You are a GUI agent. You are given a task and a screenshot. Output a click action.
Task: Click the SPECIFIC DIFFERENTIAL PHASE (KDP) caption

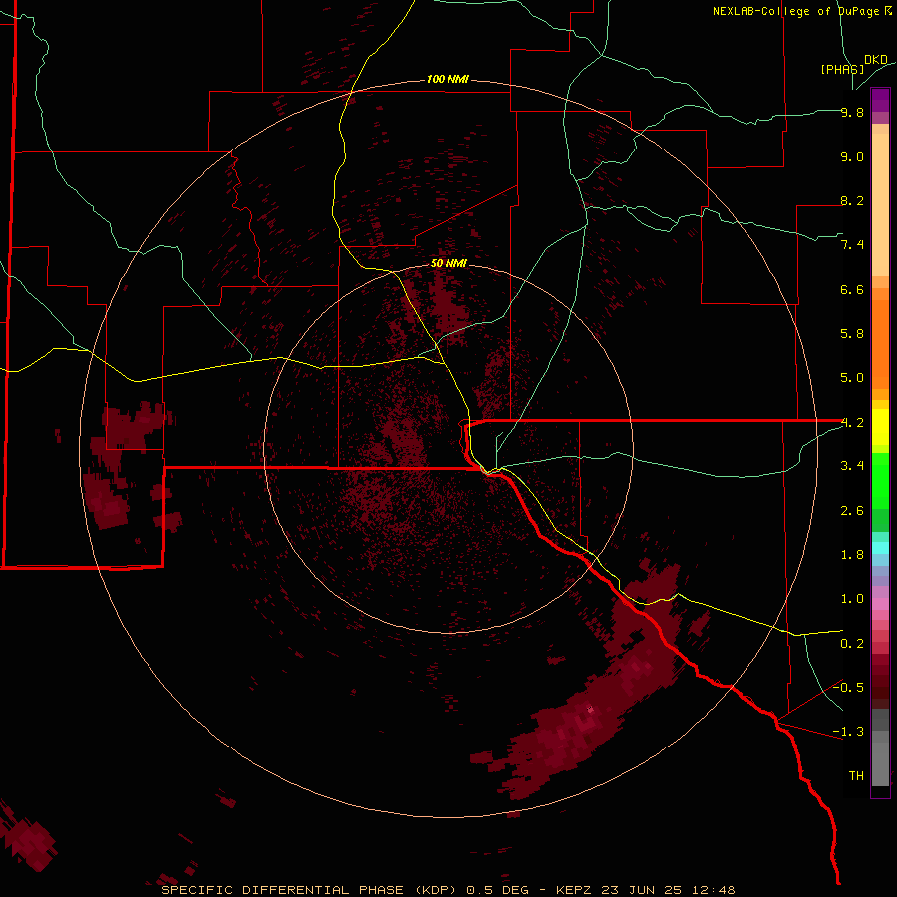point(309,890)
